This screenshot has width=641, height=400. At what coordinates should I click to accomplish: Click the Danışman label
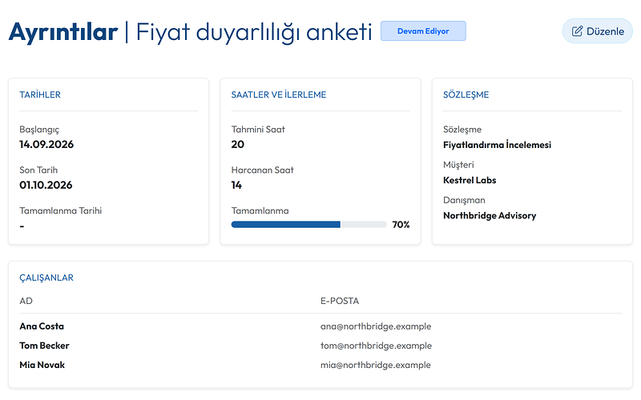coord(464,201)
